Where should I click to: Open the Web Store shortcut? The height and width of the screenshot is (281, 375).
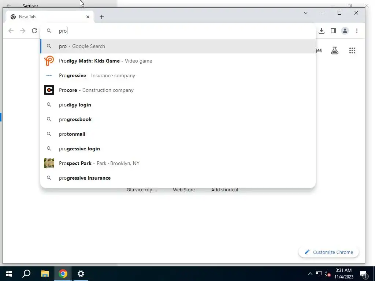[184, 190]
